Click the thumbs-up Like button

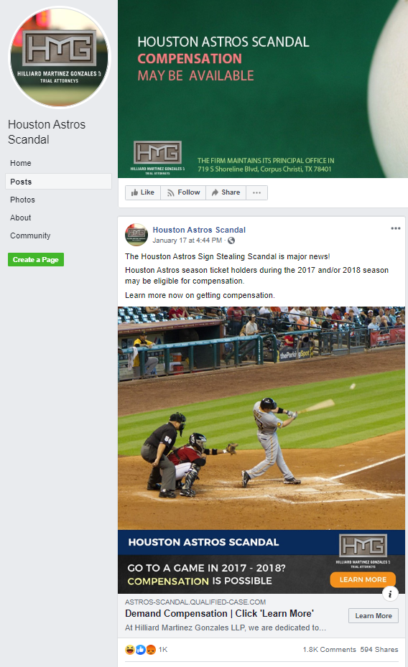tap(142, 192)
